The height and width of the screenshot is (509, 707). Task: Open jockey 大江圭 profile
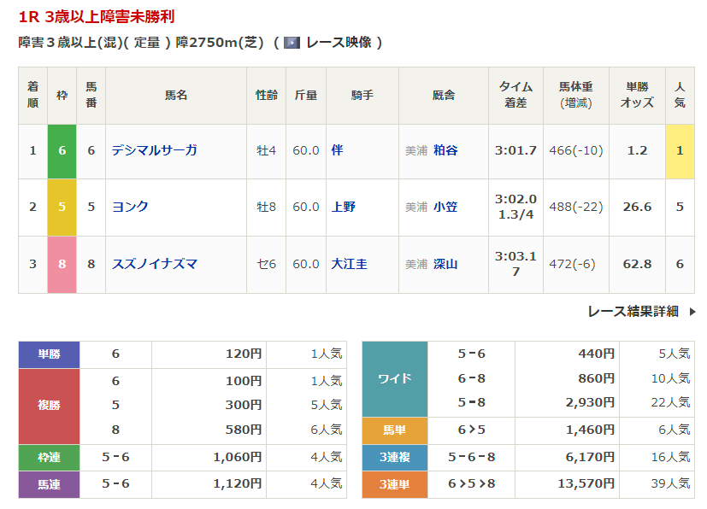point(349,264)
